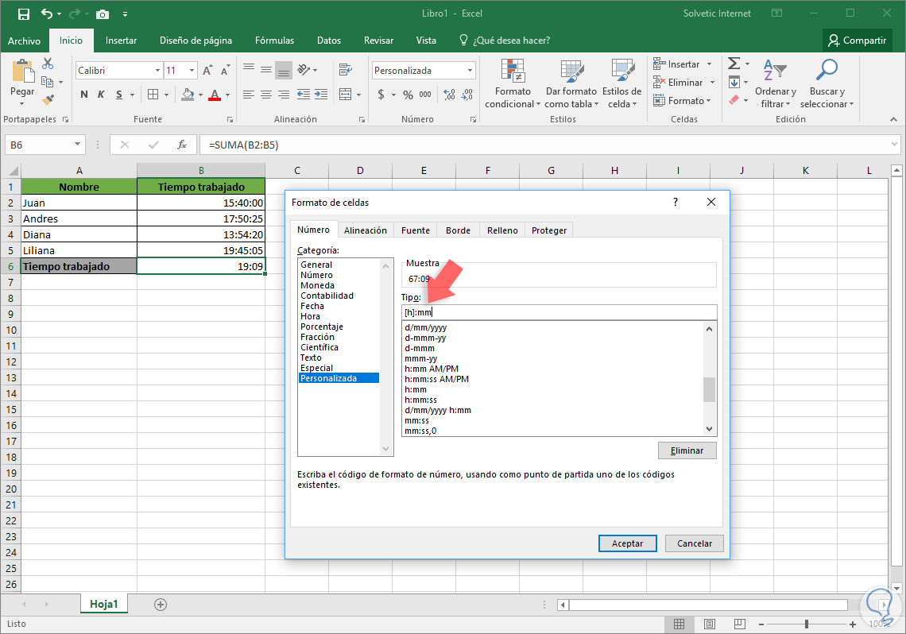The image size is (906, 634).
Task: Toggle Bold formatting (N)
Action: [x=84, y=95]
